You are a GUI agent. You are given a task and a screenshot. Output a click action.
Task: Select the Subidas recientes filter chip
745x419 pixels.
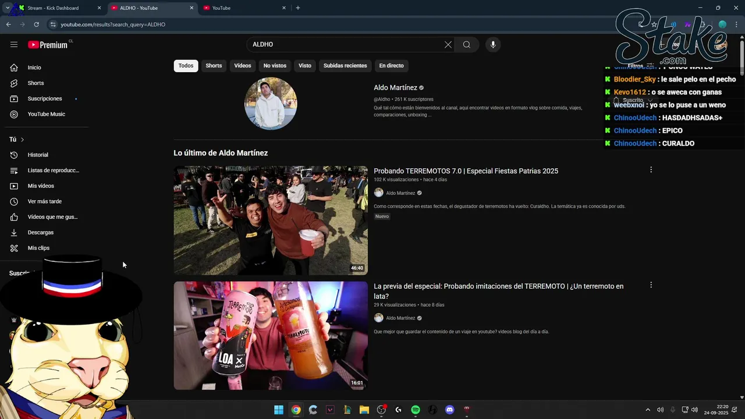click(345, 66)
